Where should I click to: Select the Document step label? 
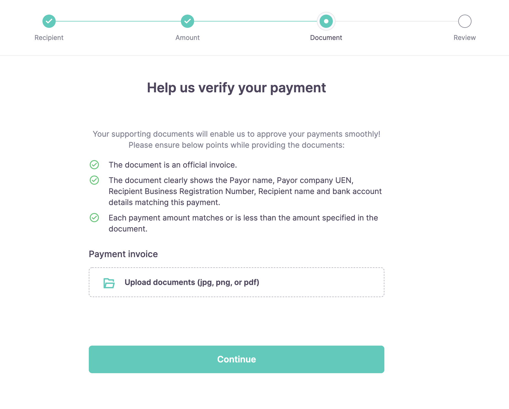click(326, 38)
